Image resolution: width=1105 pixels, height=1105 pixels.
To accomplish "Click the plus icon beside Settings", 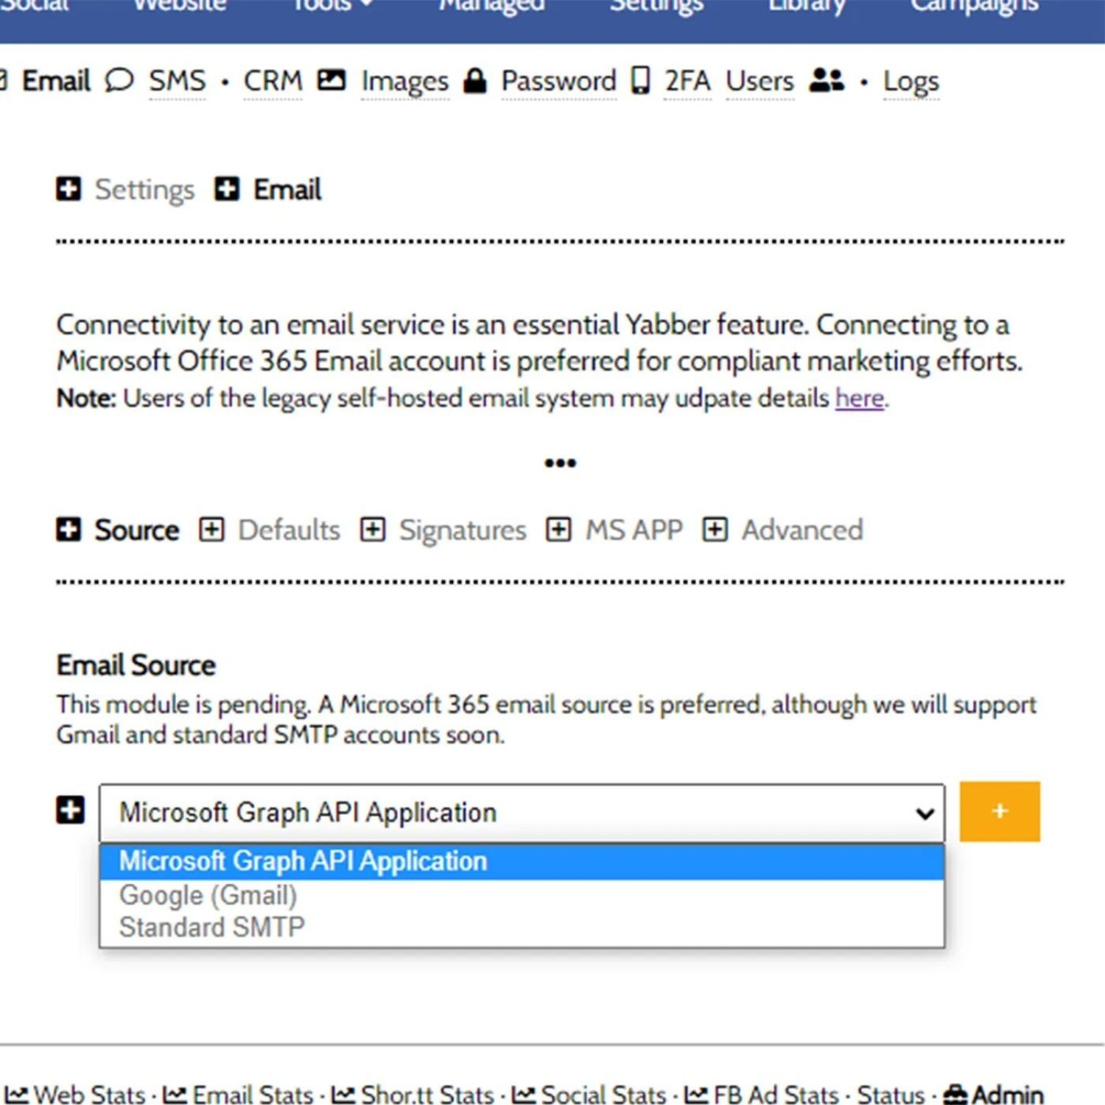I will point(69,189).
